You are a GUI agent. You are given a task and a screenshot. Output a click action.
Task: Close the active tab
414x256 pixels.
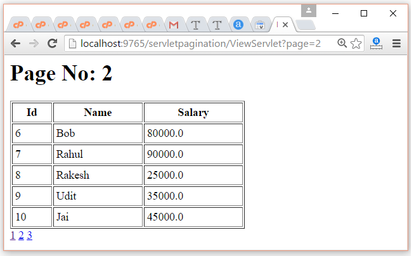[286, 25]
